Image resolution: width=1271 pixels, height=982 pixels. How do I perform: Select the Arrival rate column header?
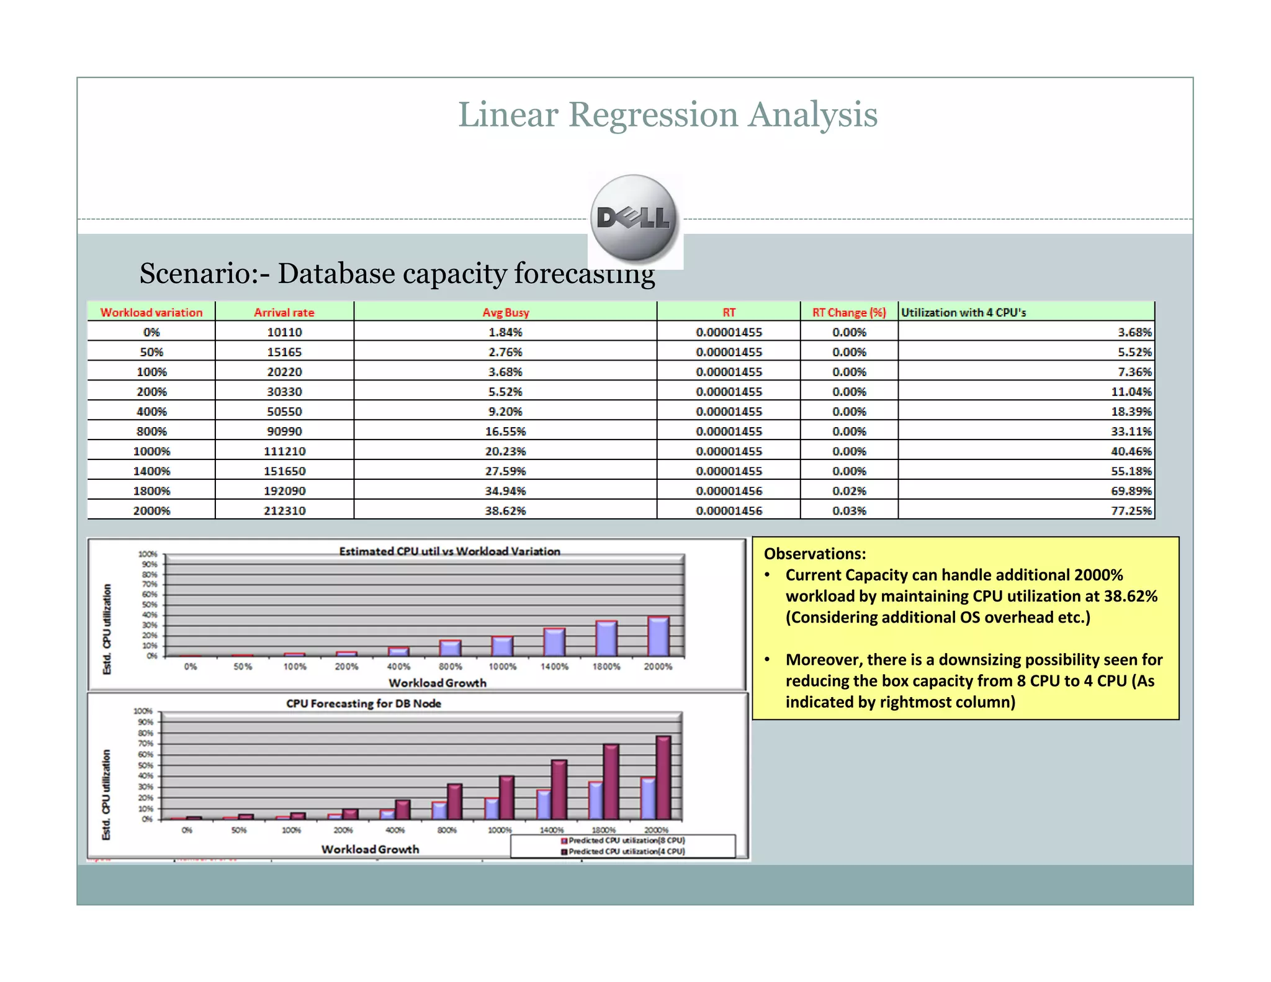284,312
